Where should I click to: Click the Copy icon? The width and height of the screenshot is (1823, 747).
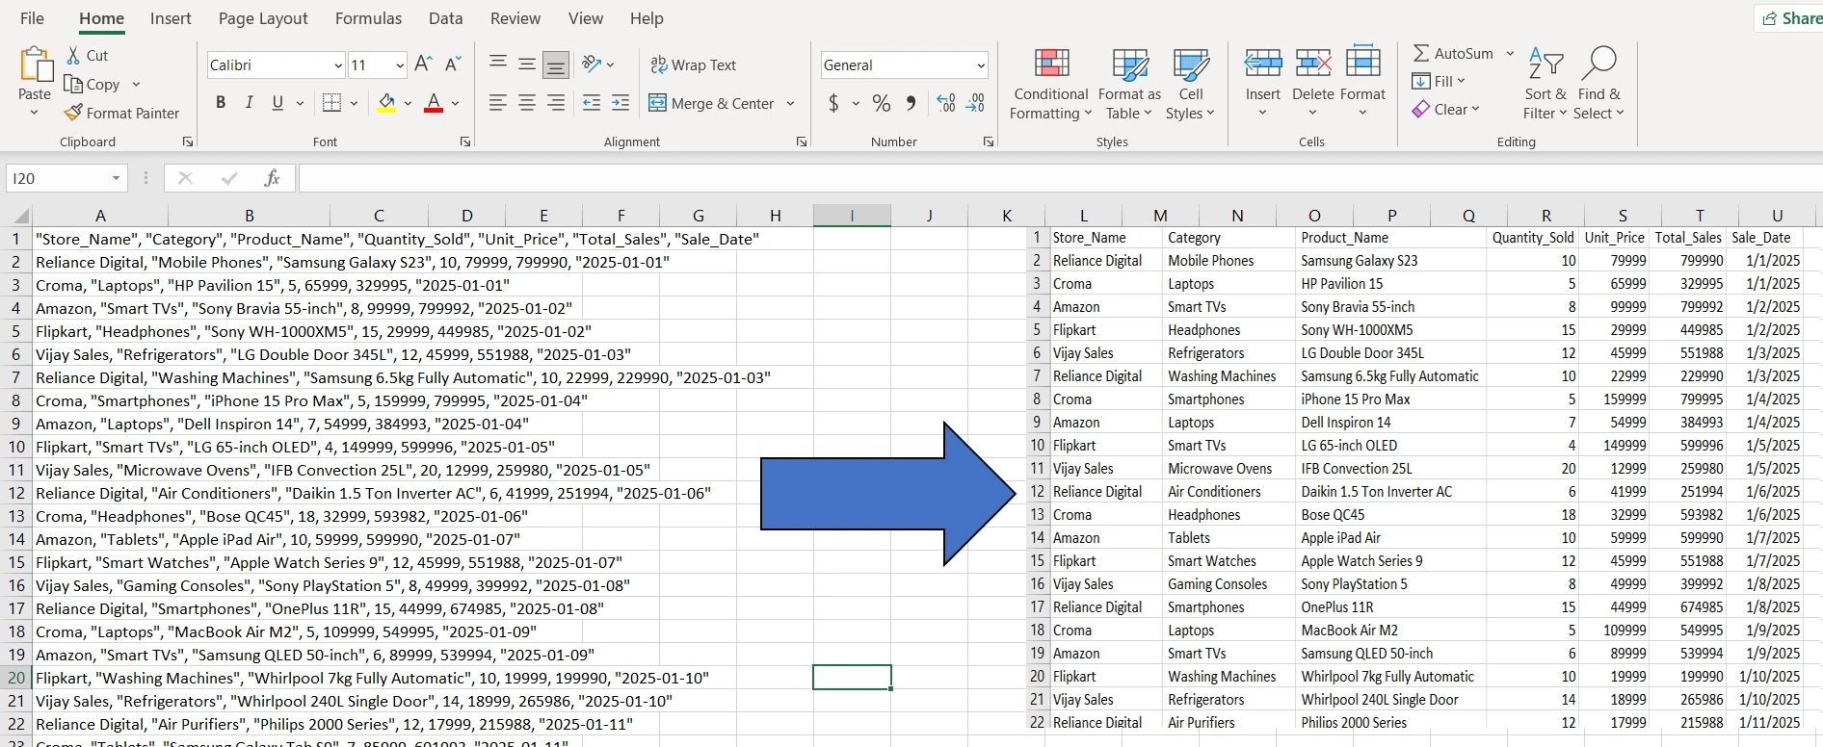pos(73,84)
